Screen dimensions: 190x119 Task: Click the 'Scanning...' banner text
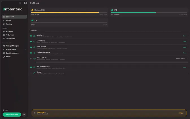41,112
